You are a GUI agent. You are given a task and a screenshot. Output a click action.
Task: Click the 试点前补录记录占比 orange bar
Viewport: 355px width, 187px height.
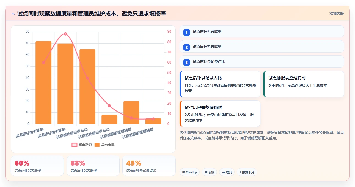87,86
